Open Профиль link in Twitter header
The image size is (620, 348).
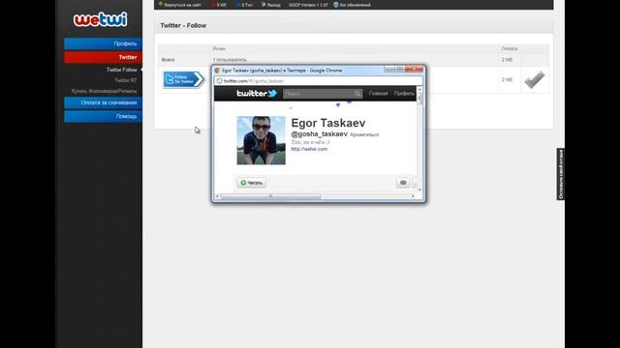(x=404, y=94)
